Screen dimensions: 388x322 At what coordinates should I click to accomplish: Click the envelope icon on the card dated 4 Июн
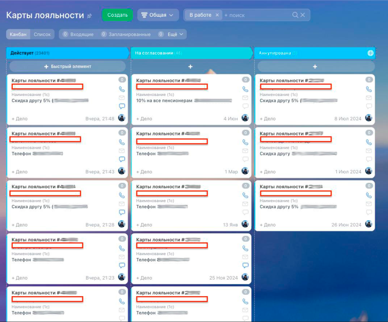point(245,98)
